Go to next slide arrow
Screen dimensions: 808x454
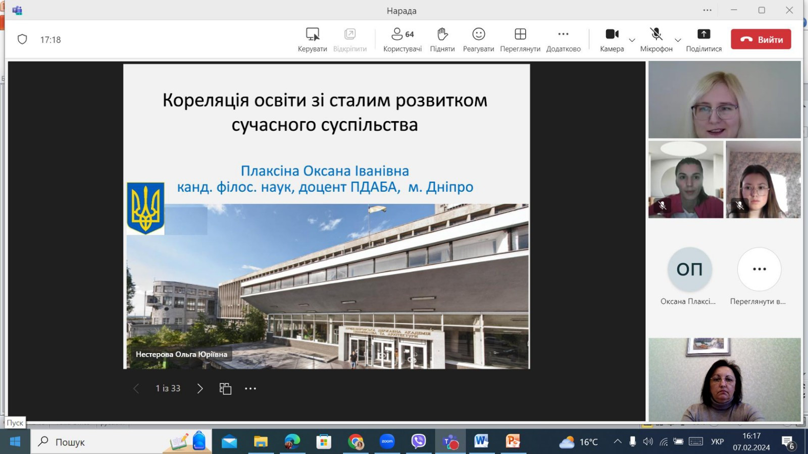pyautogui.click(x=200, y=388)
